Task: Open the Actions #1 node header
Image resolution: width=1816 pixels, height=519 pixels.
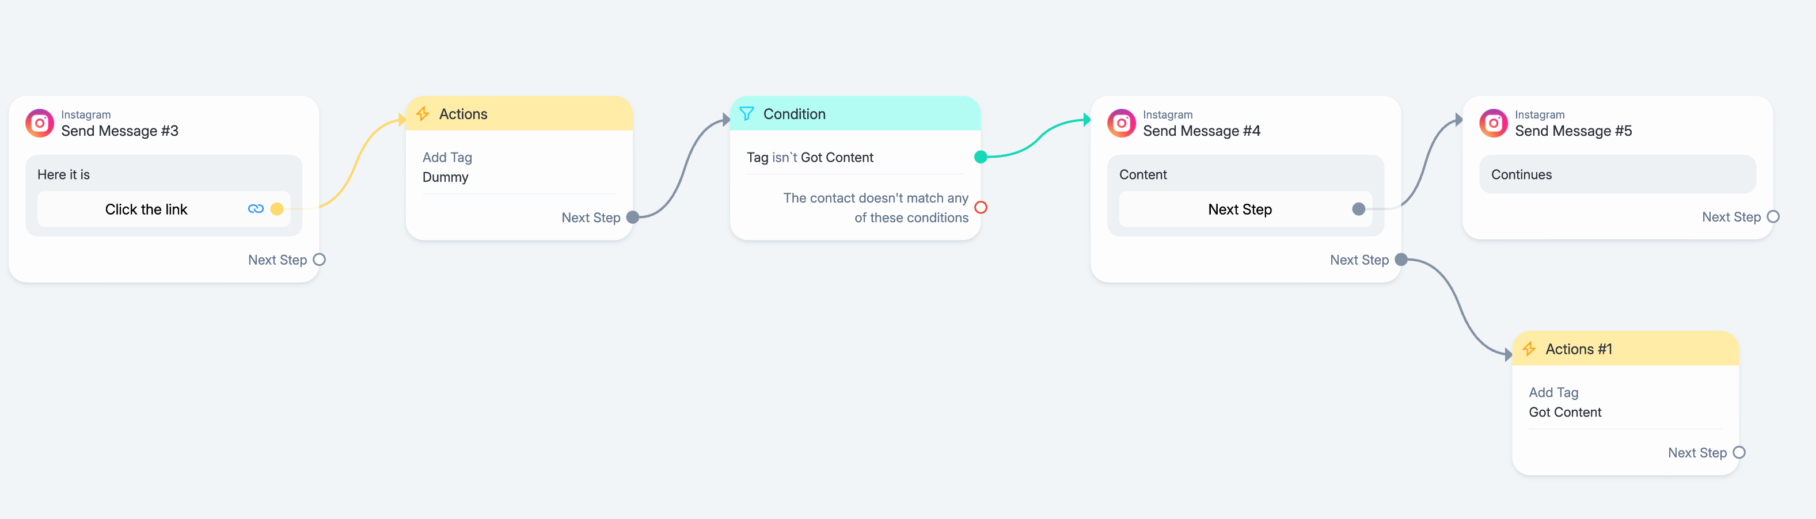Action: [1625, 349]
